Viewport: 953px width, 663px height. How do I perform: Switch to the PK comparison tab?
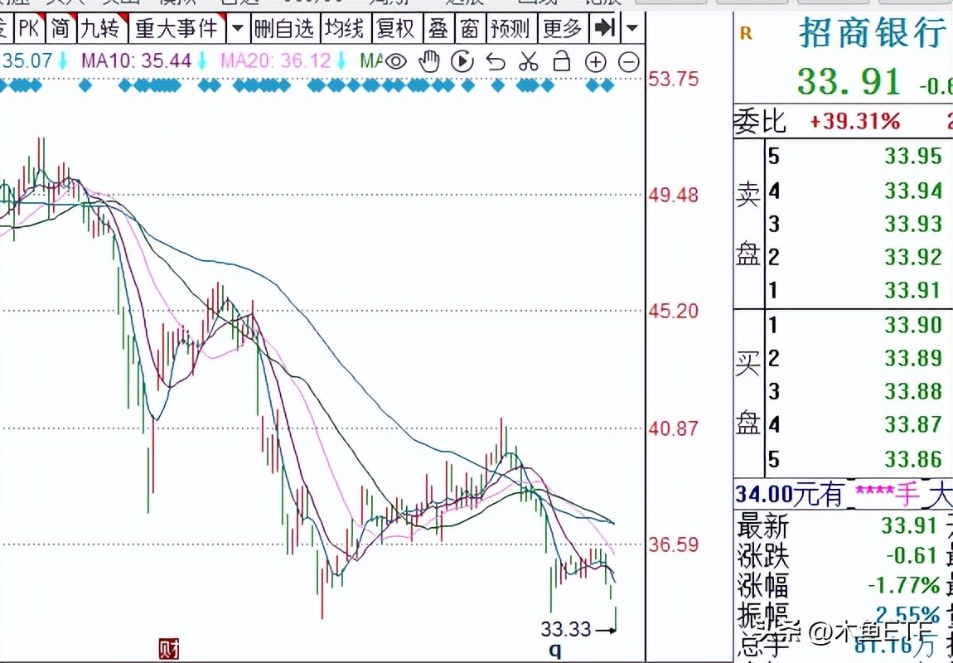tap(30, 27)
